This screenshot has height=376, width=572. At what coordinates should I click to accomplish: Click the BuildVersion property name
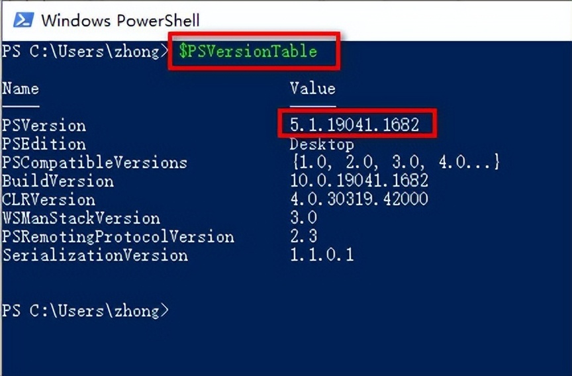58,181
